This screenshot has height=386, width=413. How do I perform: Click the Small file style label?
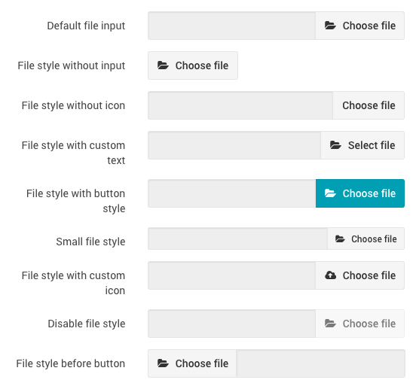(x=90, y=242)
